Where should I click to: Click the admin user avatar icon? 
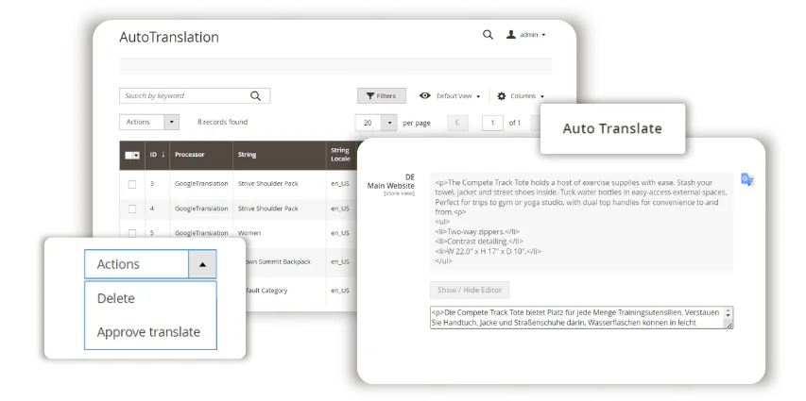pyautogui.click(x=511, y=35)
